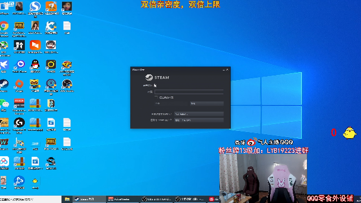Switch to Steam in the taskbar

click(x=89, y=199)
